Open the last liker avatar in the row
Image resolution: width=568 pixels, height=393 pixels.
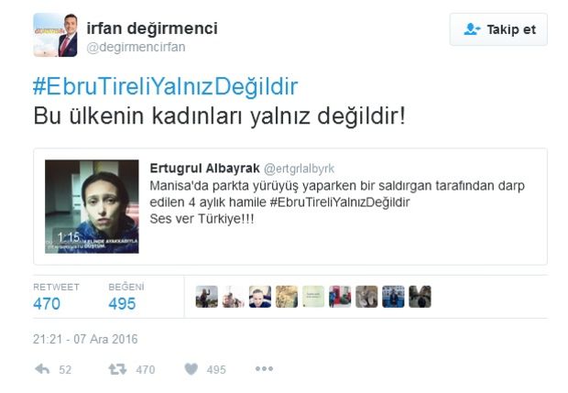(420, 297)
